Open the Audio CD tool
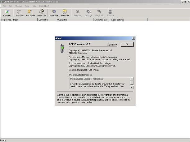The height and width of the screenshot is (142, 190). coord(41,13)
